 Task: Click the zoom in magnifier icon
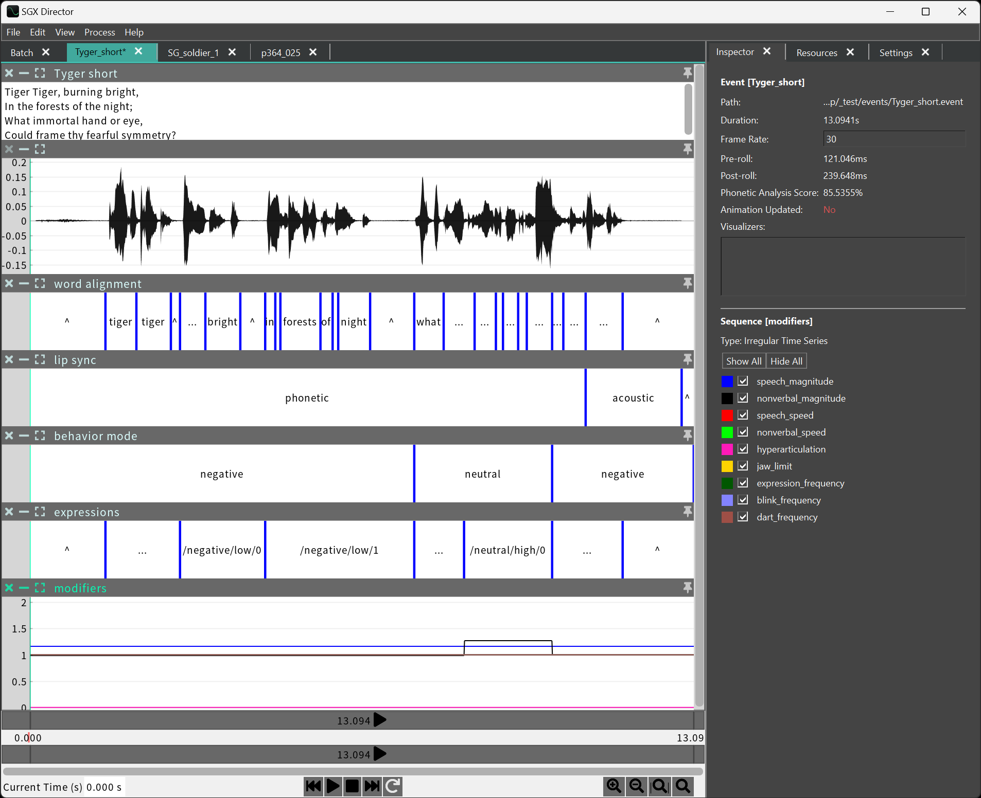pos(614,786)
